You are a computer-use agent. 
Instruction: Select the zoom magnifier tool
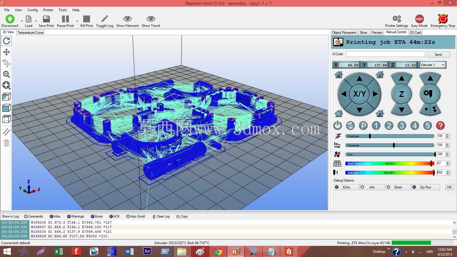click(x=6, y=74)
